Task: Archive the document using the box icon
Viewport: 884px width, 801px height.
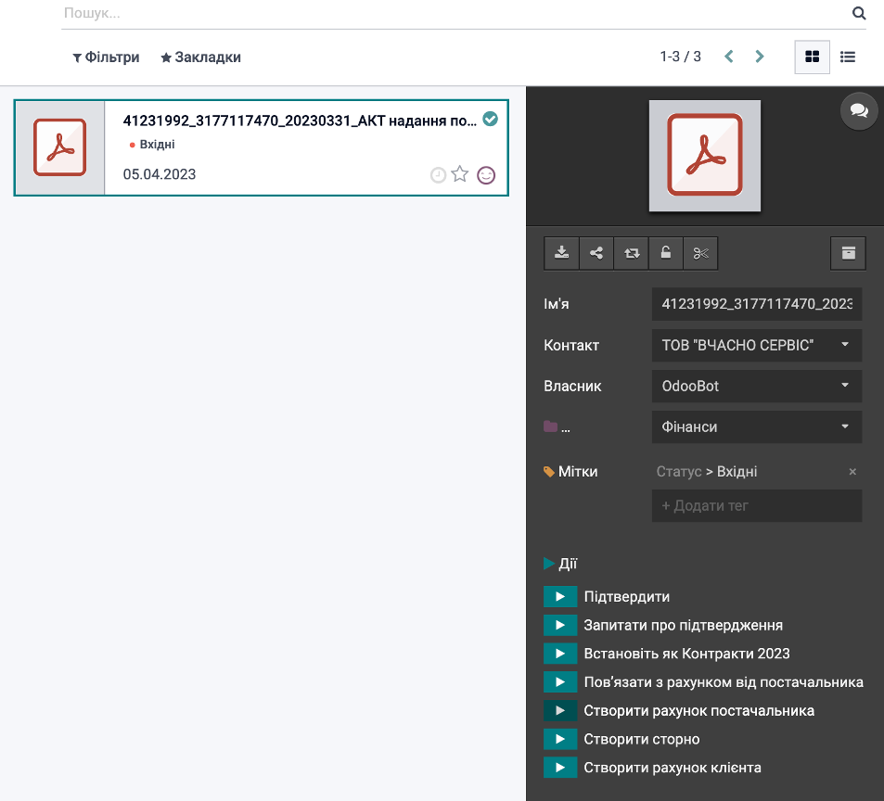Action: pos(848,253)
